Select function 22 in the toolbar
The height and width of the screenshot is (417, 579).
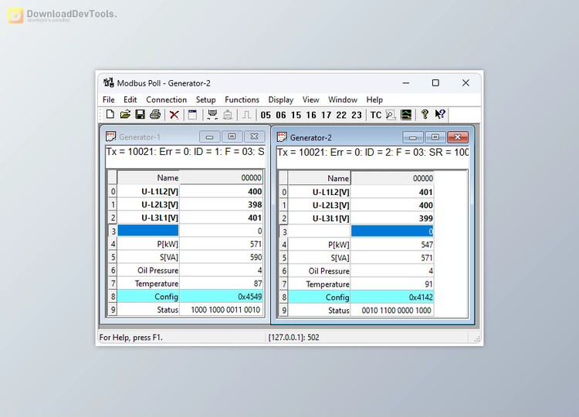341,115
